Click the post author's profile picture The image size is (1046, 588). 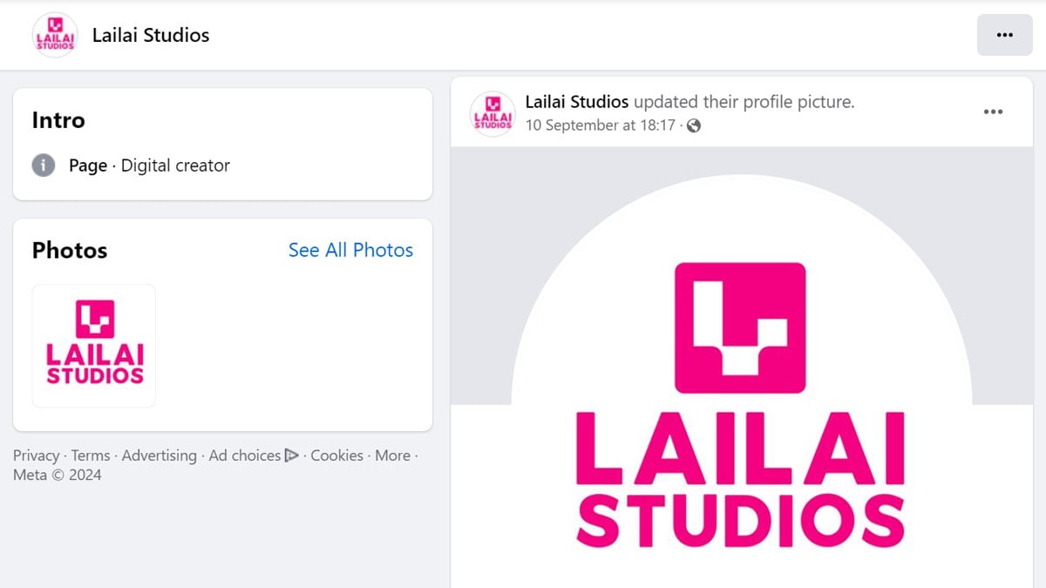(491, 113)
